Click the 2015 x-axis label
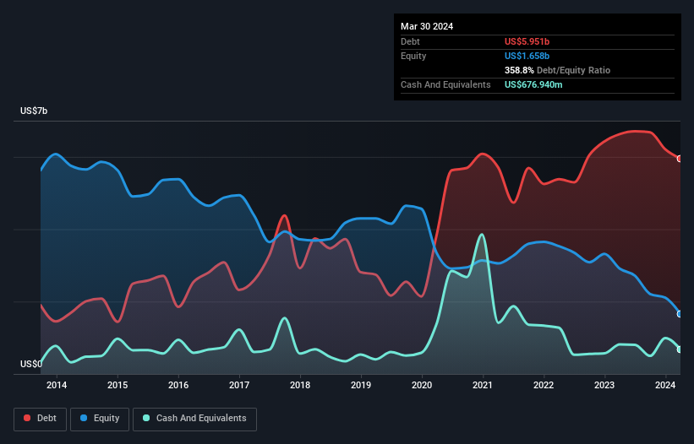This screenshot has height=444, width=694. click(117, 385)
